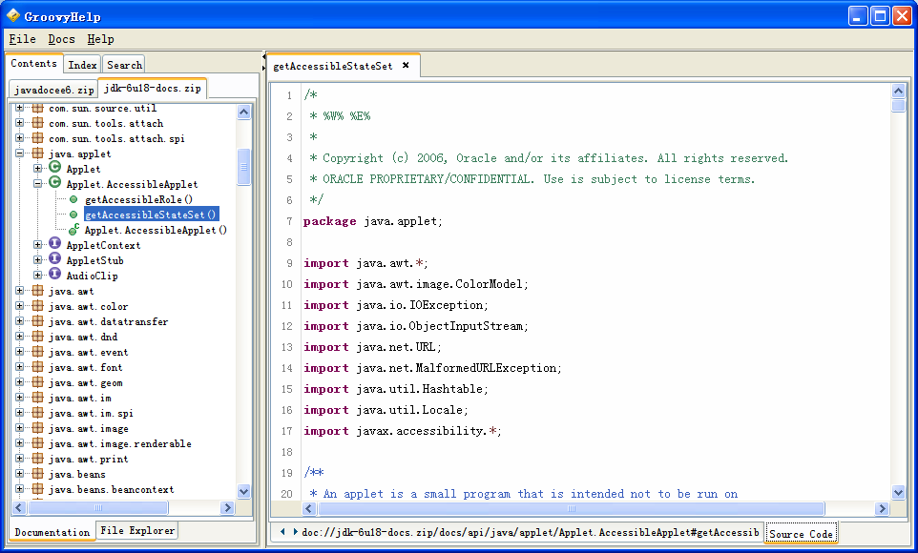Open the Docs menu
The width and height of the screenshot is (918, 553).
[x=61, y=39]
